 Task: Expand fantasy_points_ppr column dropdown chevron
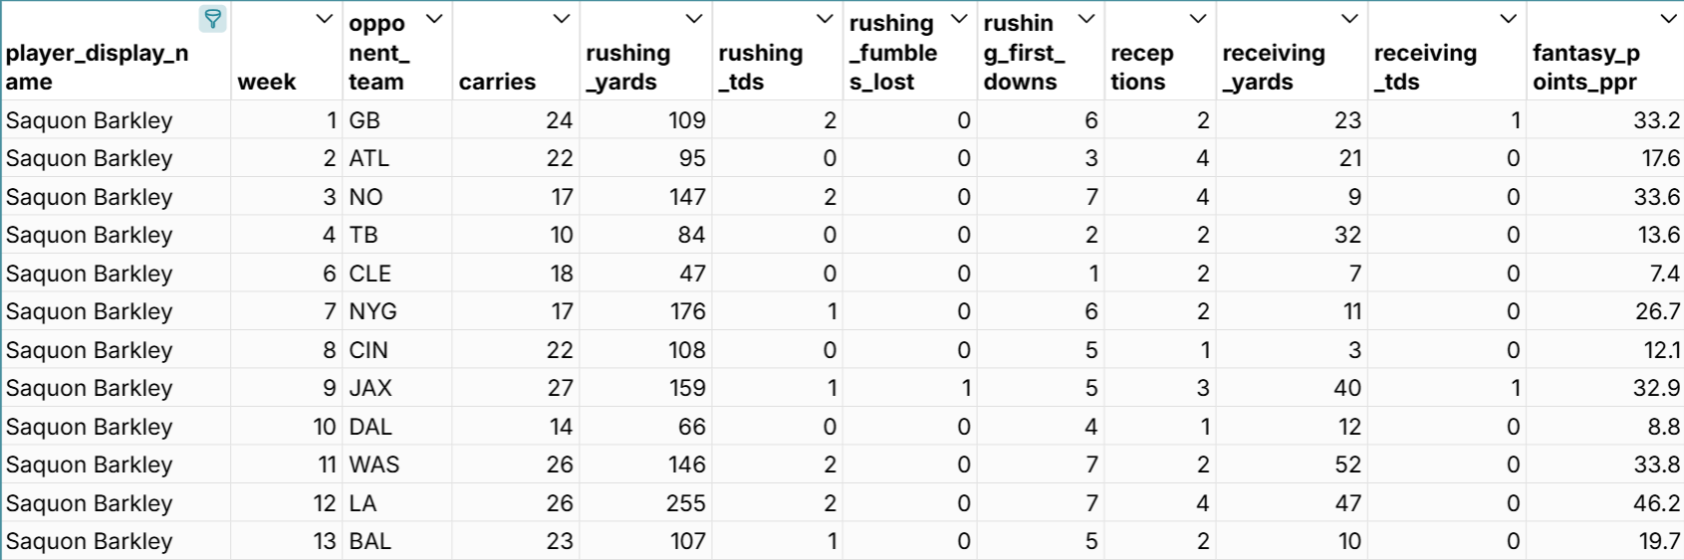click(1668, 19)
